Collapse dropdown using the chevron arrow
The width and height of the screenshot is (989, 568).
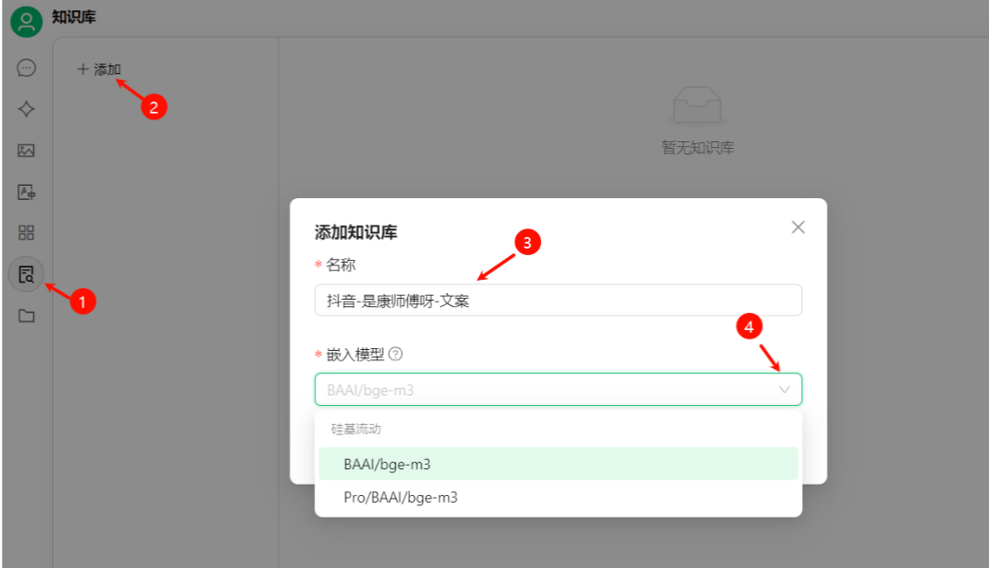784,390
